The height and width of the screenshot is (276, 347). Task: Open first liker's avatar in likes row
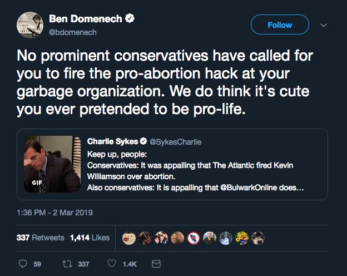click(129, 238)
